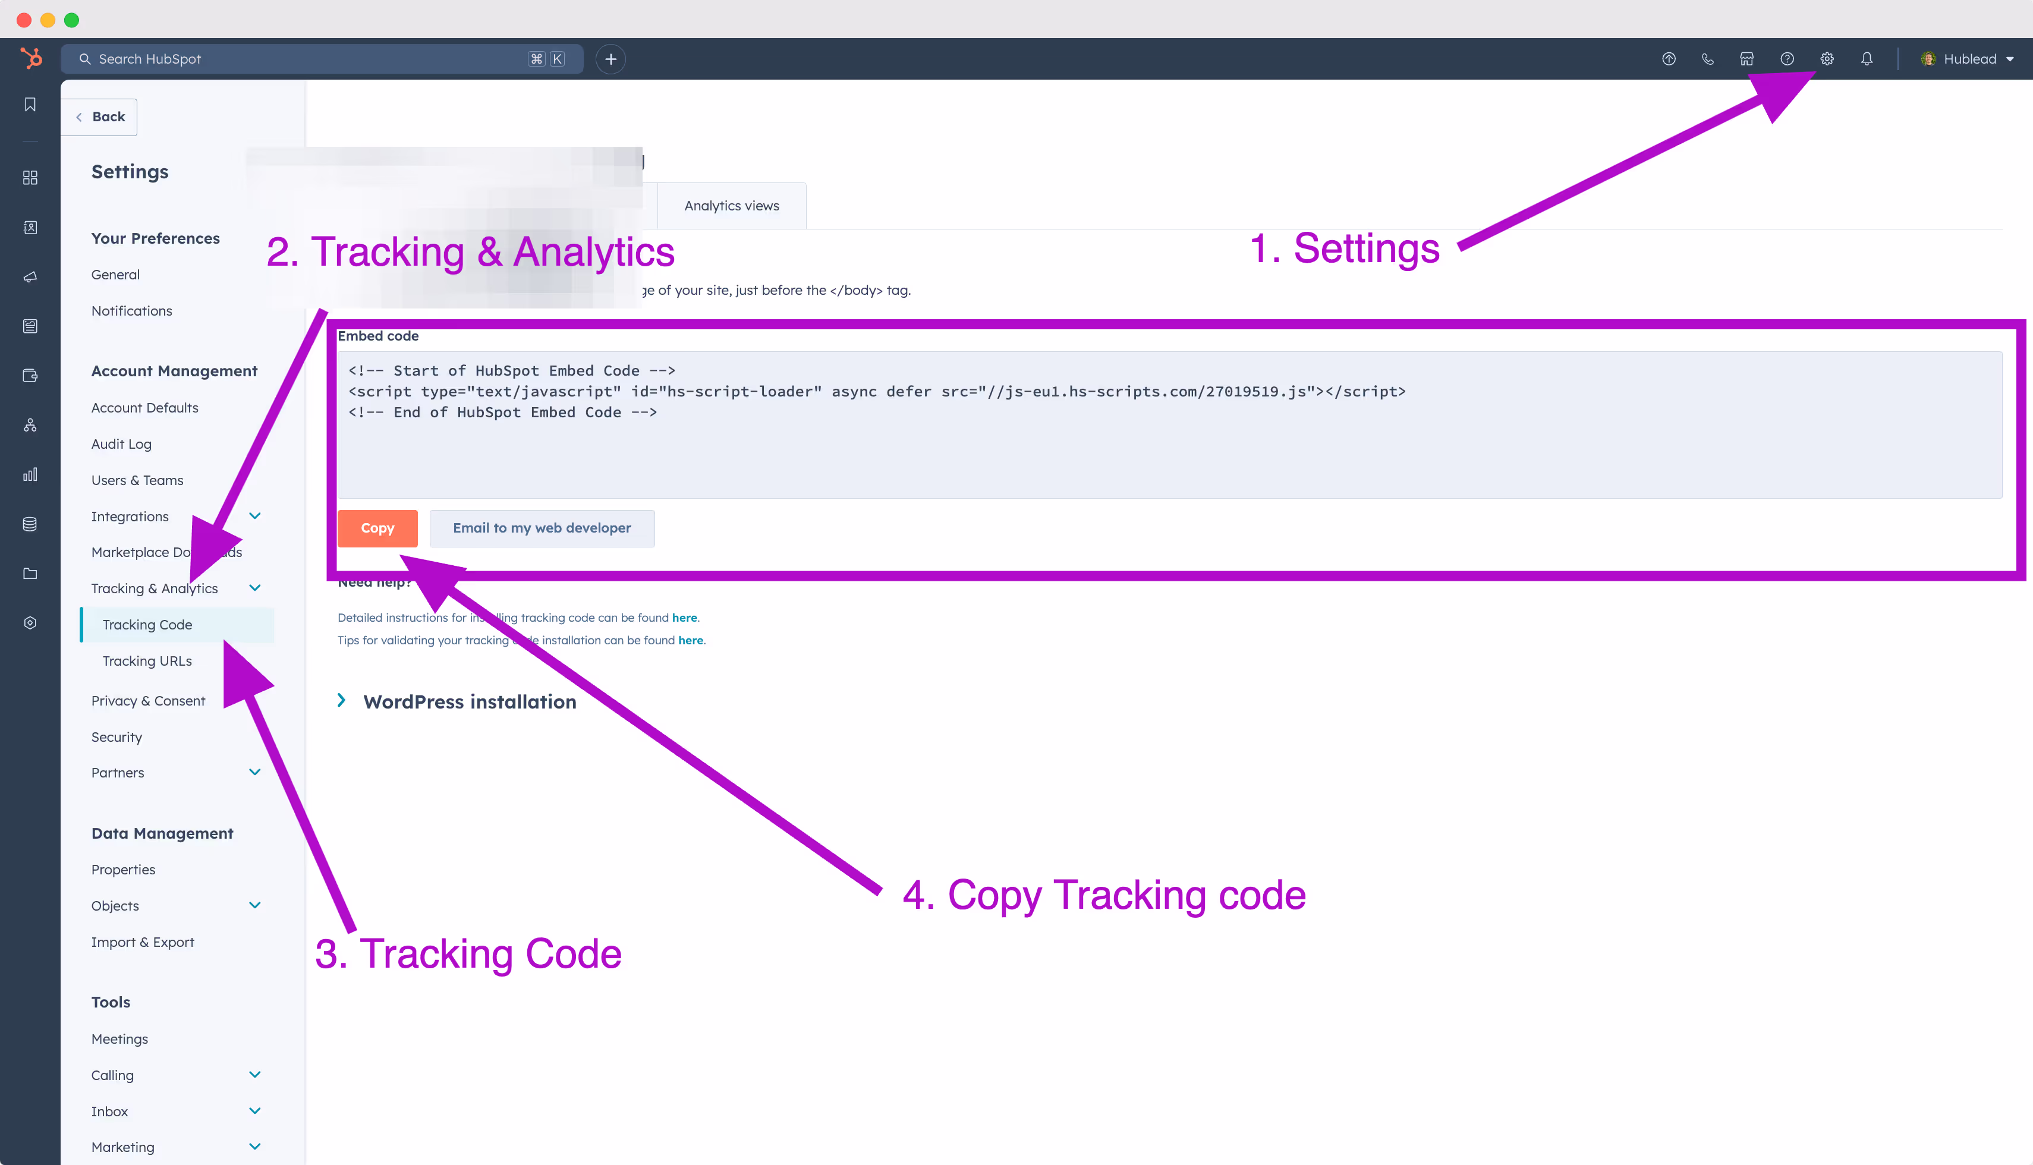Click inside the embed code text box
The height and width of the screenshot is (1165, 2033).
(1170, 424)
